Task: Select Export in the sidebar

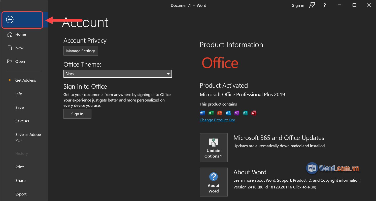Action: (21, 194)
